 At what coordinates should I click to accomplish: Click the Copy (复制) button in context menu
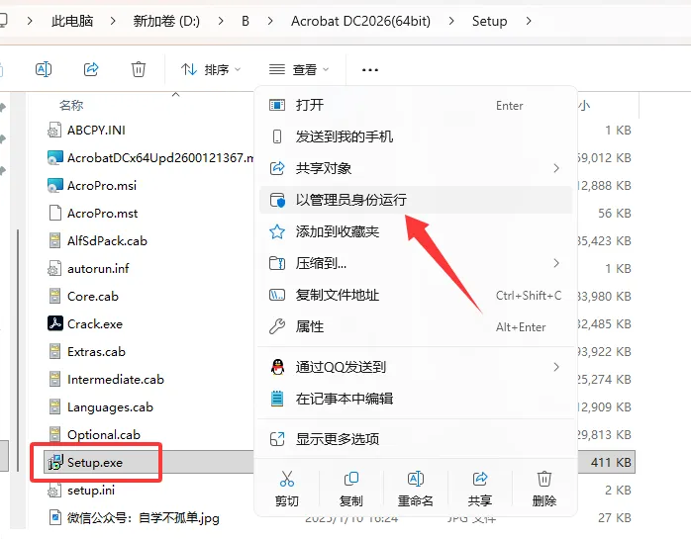(351, 488)
